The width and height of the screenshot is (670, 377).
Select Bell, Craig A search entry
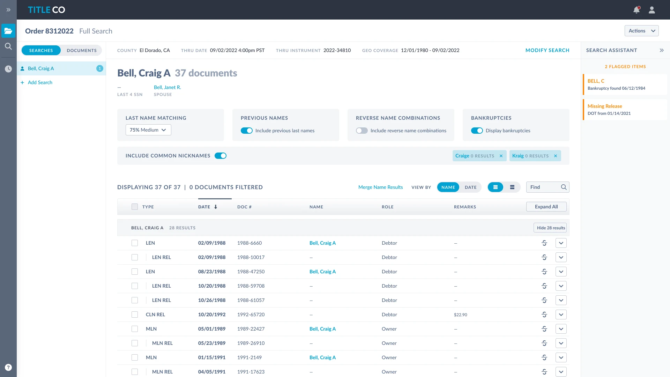click(x=61, y=68)
